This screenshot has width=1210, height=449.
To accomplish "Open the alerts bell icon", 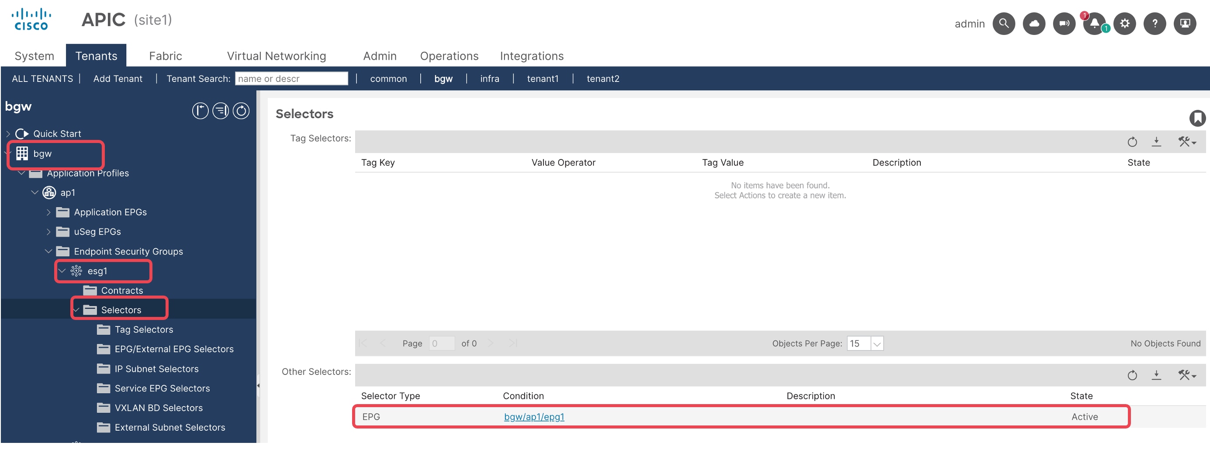I will click(1094, 24).
